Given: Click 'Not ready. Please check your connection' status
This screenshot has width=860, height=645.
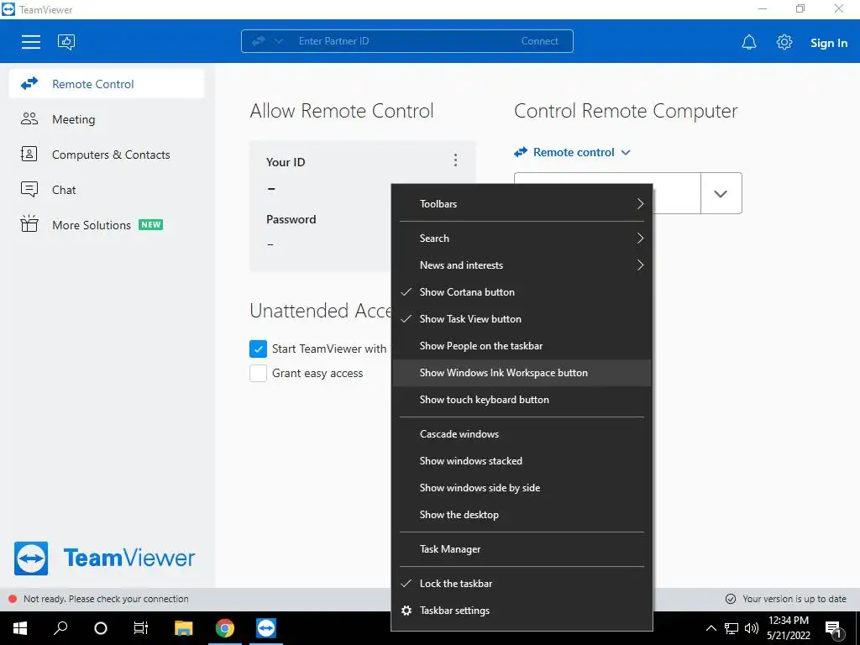Looking at the screenshot, I should coord(106,600).
